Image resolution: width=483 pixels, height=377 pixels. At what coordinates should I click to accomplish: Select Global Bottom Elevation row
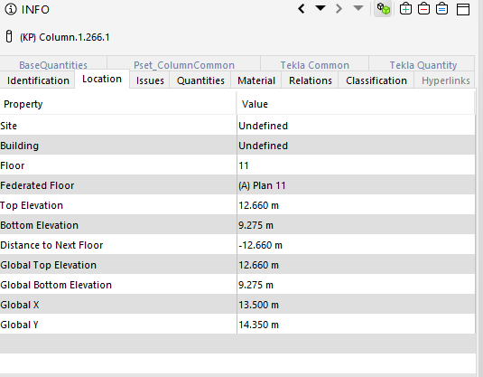(237, 285)
